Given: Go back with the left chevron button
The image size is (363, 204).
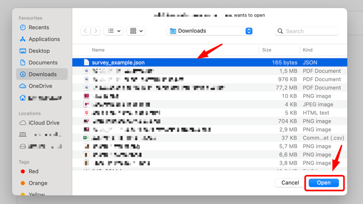Looking at the screenshot, I should [x=85, y=31].
